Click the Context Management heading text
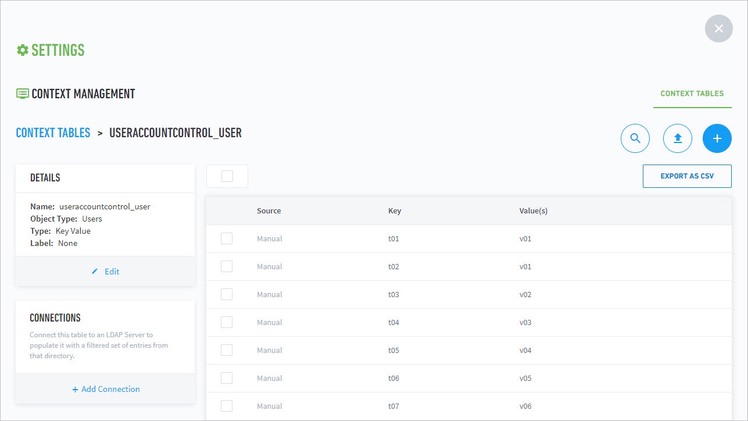The height and width of the screenshot is (421, 748). tap(83, 94)
